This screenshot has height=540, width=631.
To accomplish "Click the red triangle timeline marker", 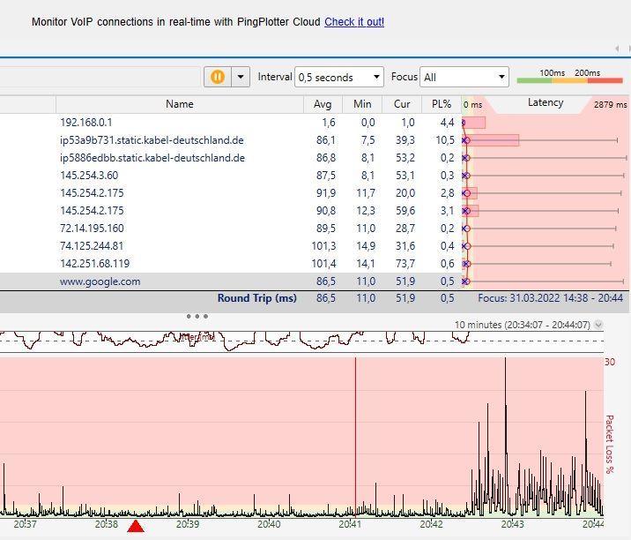I will point(135,527).
